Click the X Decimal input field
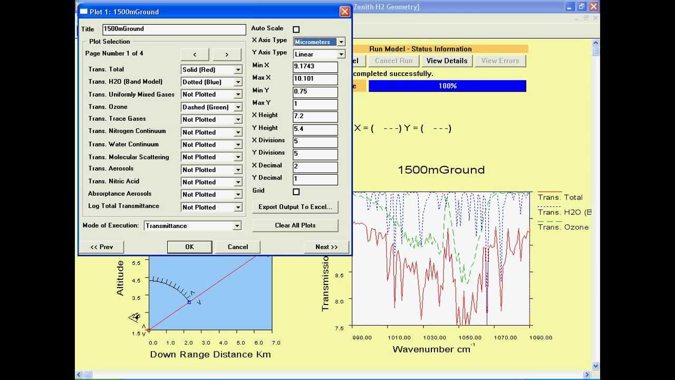 click(315, 167)
